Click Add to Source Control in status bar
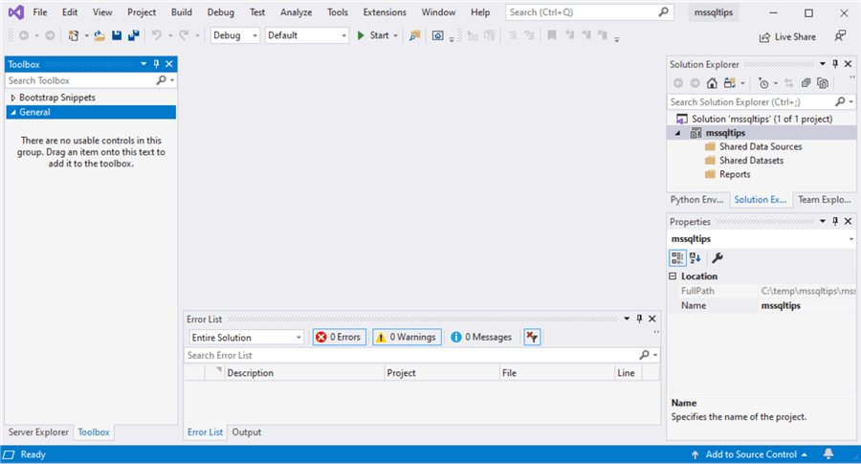This screenshot has width=861, height=464. [x=749, y=454]
